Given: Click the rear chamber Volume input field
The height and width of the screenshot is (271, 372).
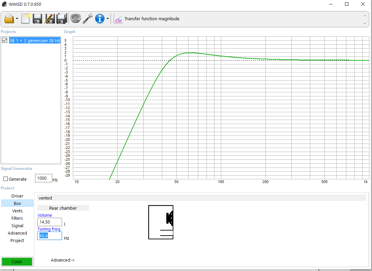Looking at the screenshot, I should click(50, 222).
